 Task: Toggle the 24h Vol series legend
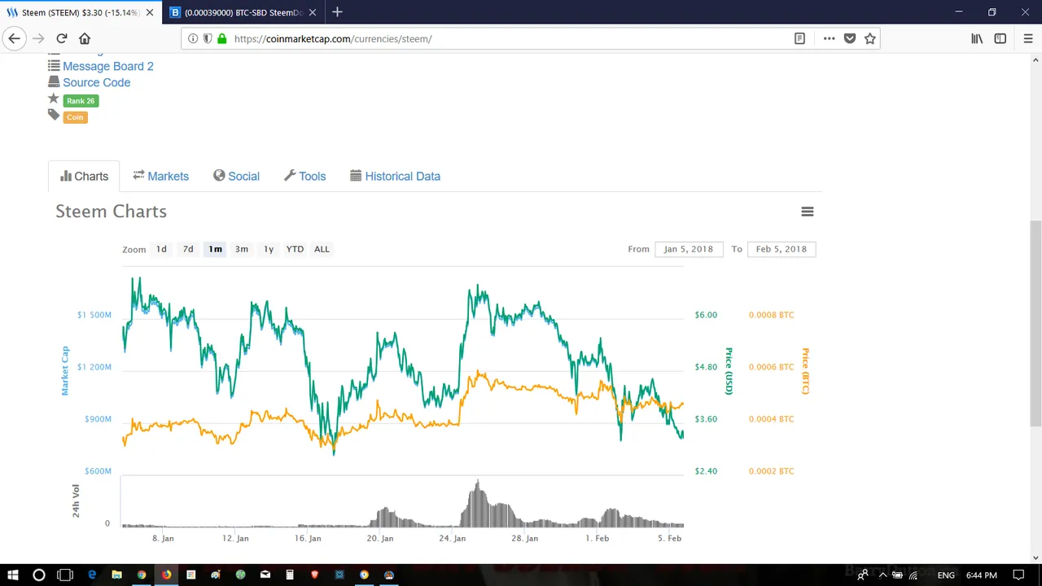click(x=76, y=501)
